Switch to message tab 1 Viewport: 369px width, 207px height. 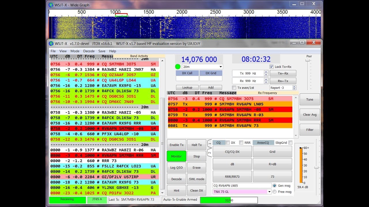210,143
